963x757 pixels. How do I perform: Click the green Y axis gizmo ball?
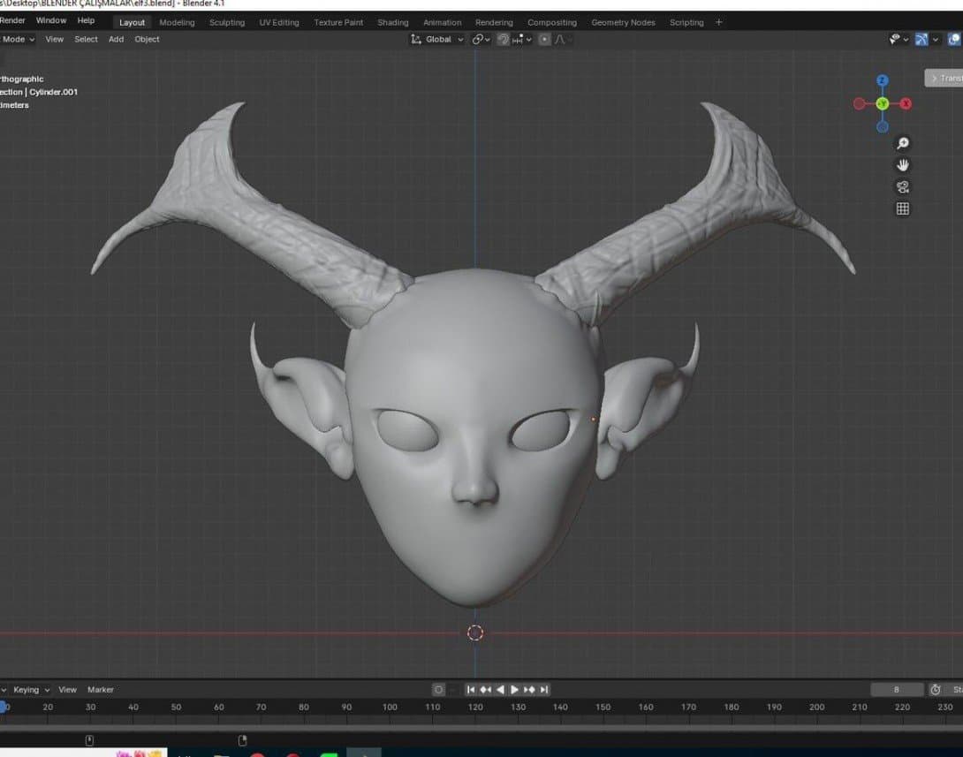883,103
